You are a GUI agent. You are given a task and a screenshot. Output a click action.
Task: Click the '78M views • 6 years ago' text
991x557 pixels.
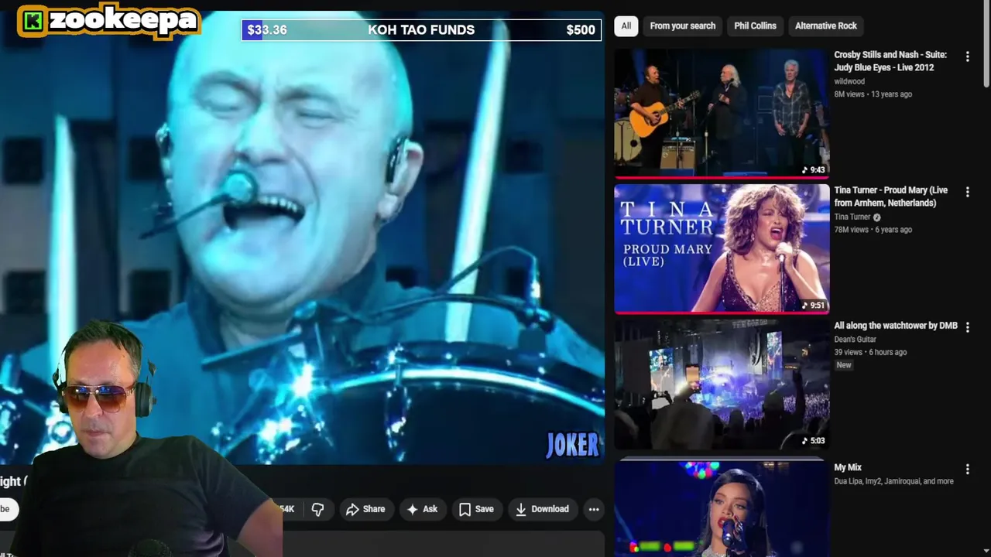click(873, 230)
